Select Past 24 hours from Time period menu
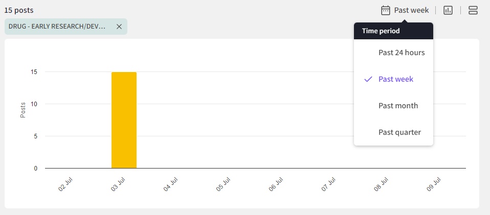Viewport: 490px width, 215px height. 402,53
